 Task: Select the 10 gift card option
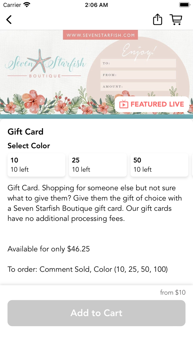[36, 165]
